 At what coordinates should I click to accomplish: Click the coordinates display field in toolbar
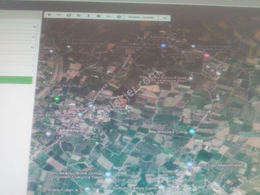(x=141, y=17)
